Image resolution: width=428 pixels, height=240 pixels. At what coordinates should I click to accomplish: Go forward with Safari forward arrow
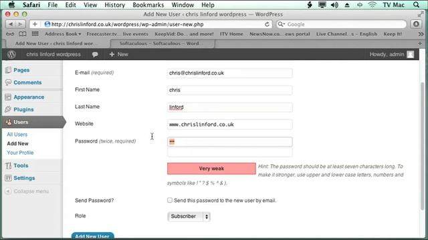tap(20, 24)
